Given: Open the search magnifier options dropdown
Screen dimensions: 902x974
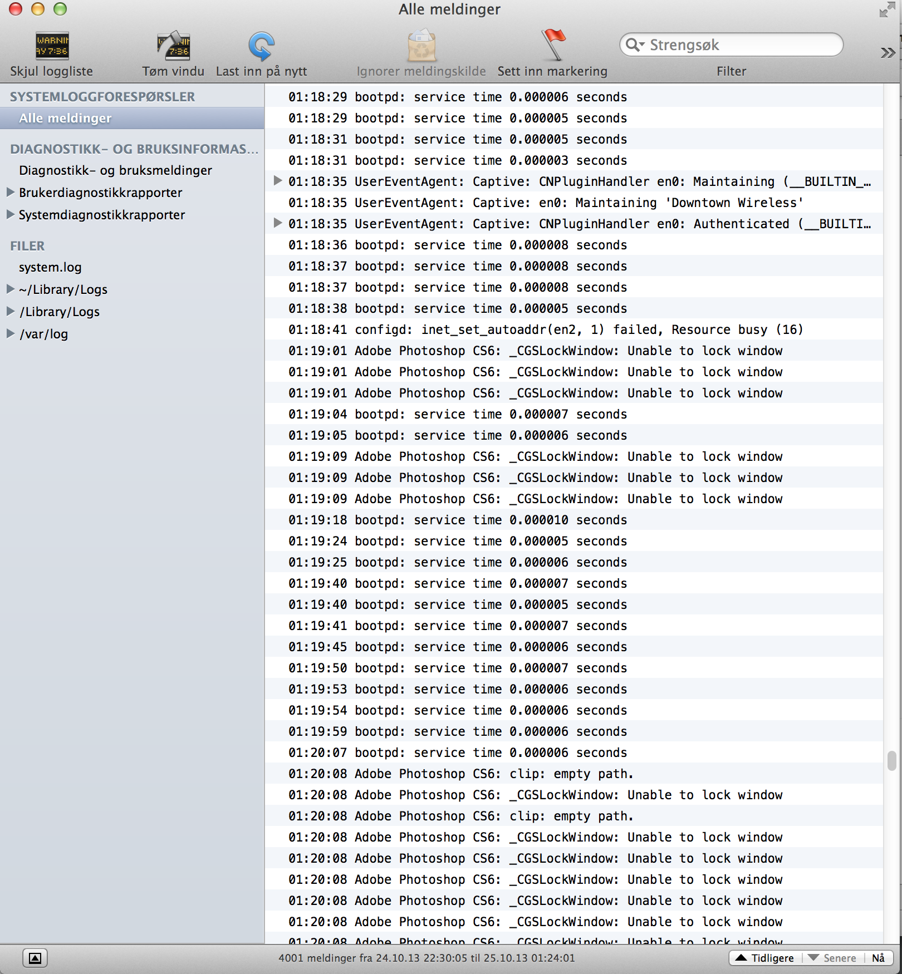Looking at the screenshot, I should pos(635,45).
